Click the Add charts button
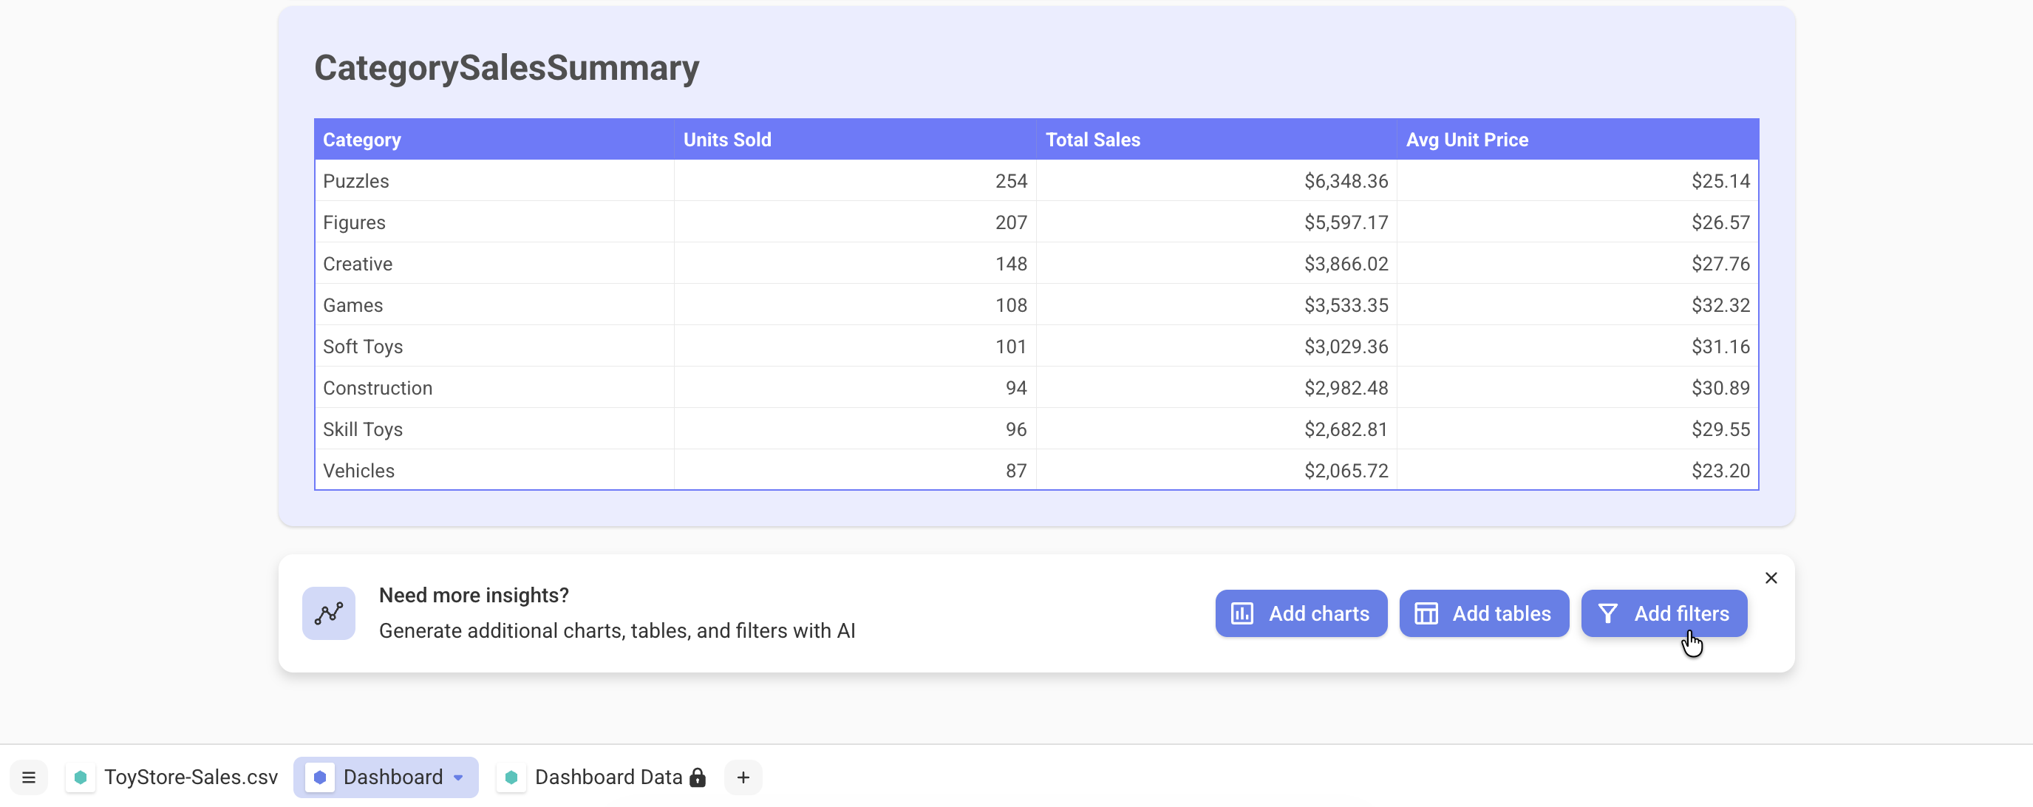 (x=1300, y=613)
